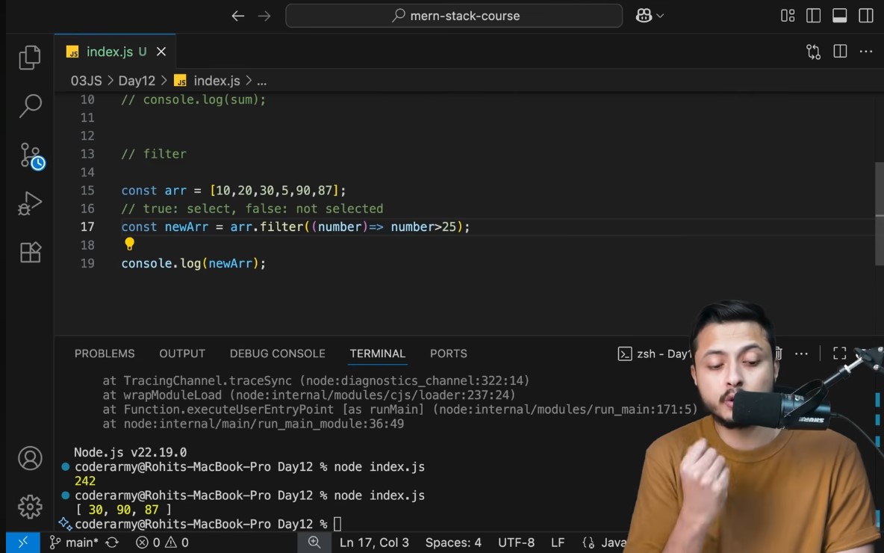Click the '// filter' comment on line 13
Image resolution: width=884 pixels, height=553 pixels.
[x=154, y=154]
